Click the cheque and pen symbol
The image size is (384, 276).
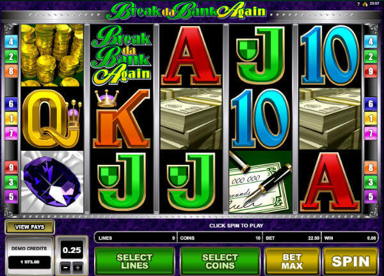[x=260, y=182]
